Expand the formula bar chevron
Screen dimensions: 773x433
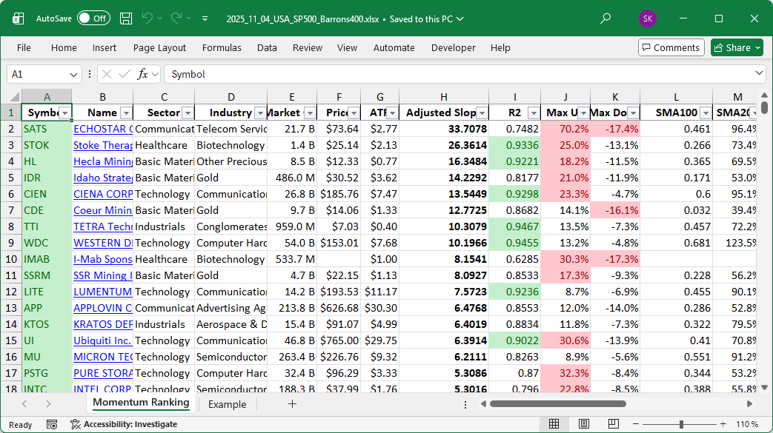pos(759,73)
